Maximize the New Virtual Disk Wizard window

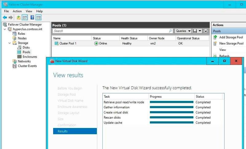[x=224, y=61]
